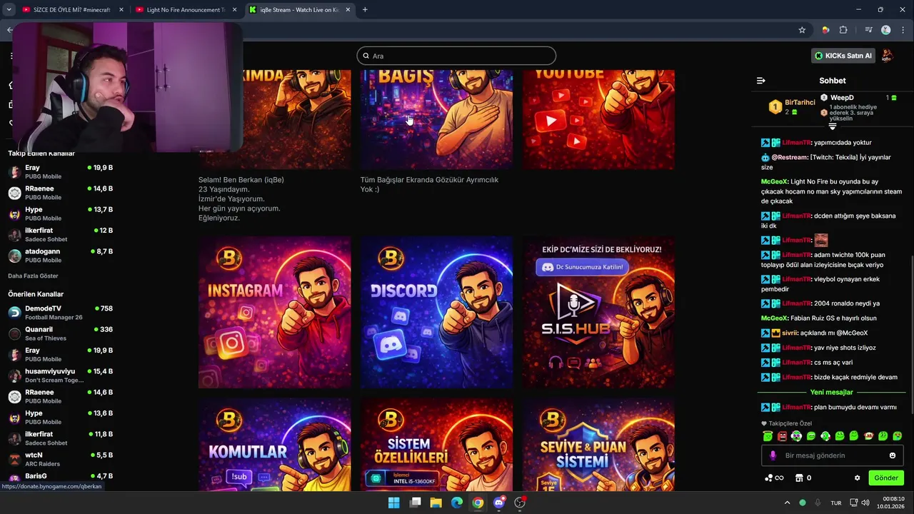914x514 pixels.
Task: Open the YOUTUBE panel image
Action: tap(598, 119)
